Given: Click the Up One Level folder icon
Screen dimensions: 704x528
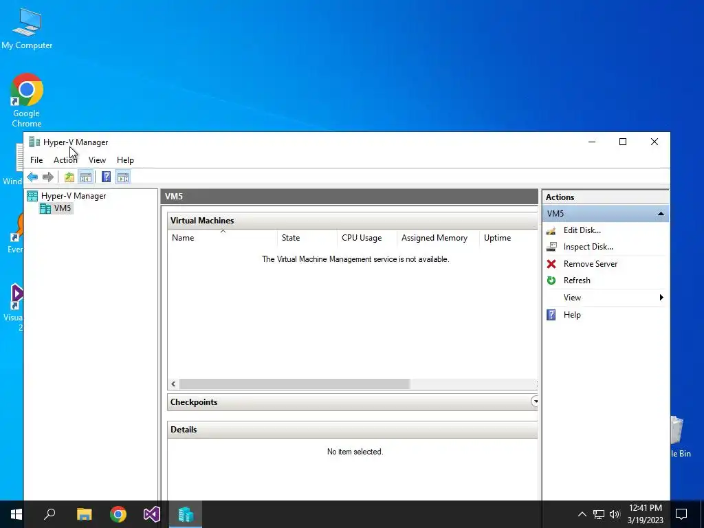Looking at the screenshot, I should click(x=69, y=177).
